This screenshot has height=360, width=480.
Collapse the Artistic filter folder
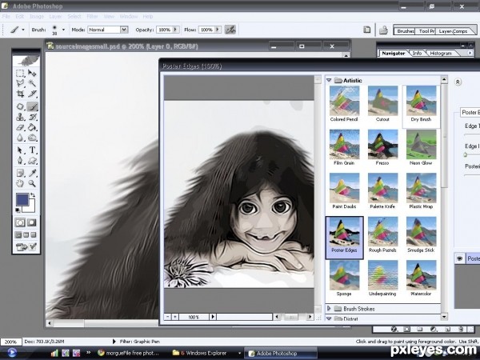pyautogui.click(x=329, y=80)
